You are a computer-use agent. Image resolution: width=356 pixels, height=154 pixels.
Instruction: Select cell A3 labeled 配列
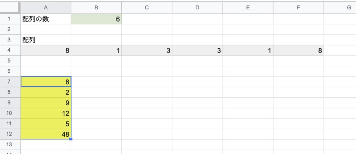[x=46, y=40]
